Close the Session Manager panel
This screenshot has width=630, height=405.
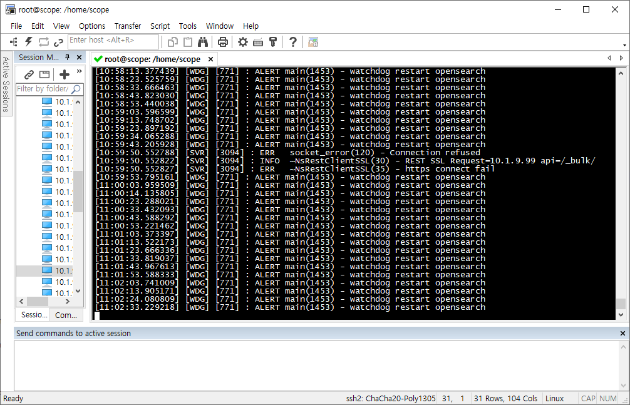click(79, 58)
